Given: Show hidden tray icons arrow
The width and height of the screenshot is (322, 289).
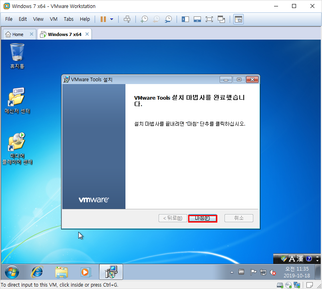Looking at the screenshot, I should (x=232, y=272).
